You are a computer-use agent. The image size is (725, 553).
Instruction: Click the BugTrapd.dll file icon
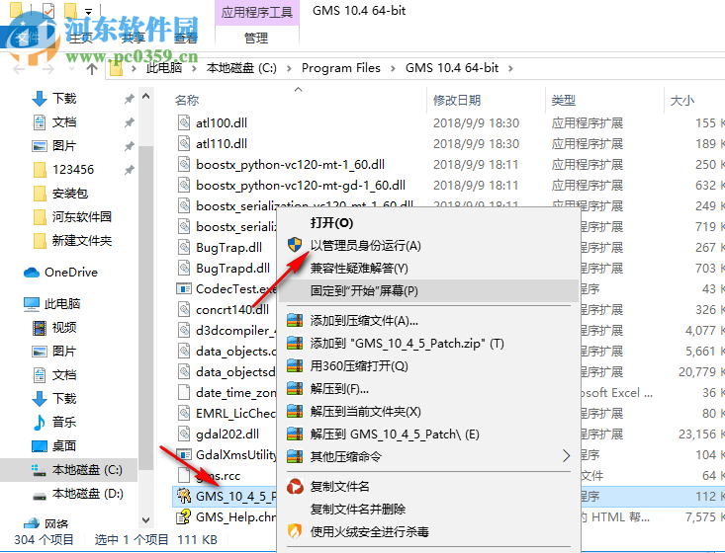[184, 269]
